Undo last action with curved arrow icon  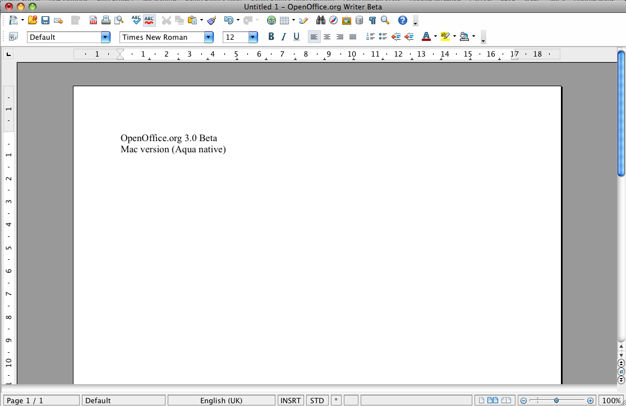[228, 20]
